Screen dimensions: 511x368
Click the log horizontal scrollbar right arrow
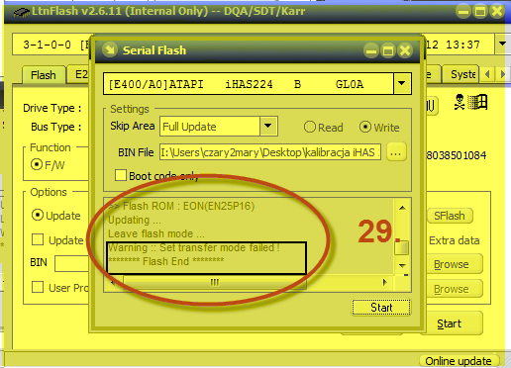(384, 283)
